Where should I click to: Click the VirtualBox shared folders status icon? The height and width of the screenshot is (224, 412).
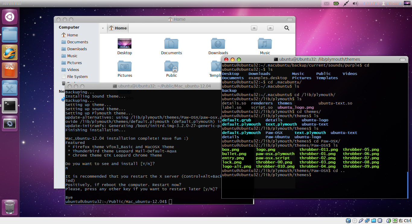[x=374, y=221]
